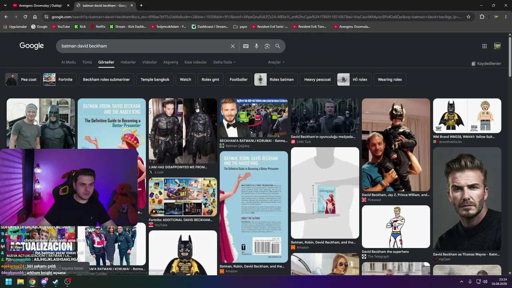Select the Heavy peacoat filter chip
This screenshot has height=288, width=512.
tap(318, 80)
